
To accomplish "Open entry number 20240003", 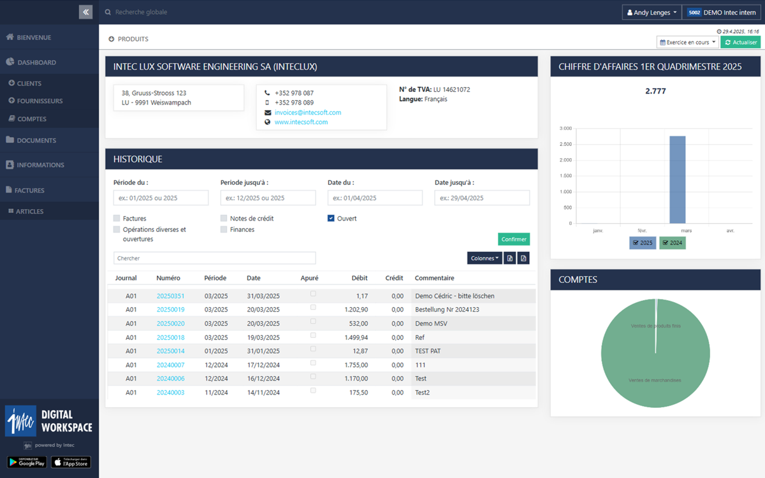I will [170, 393].
